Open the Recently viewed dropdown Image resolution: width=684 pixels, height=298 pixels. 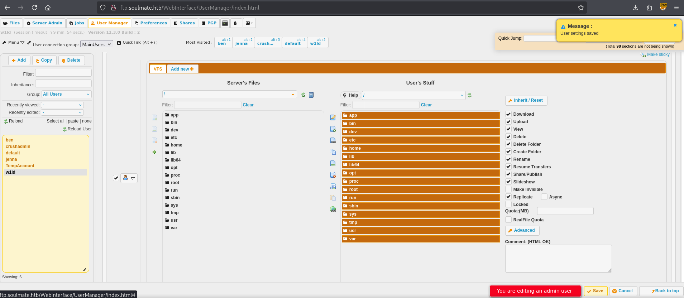point(62,105)
